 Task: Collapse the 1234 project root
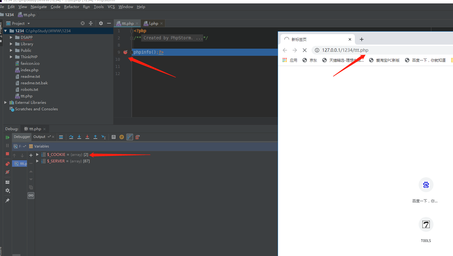click(6, 31)
